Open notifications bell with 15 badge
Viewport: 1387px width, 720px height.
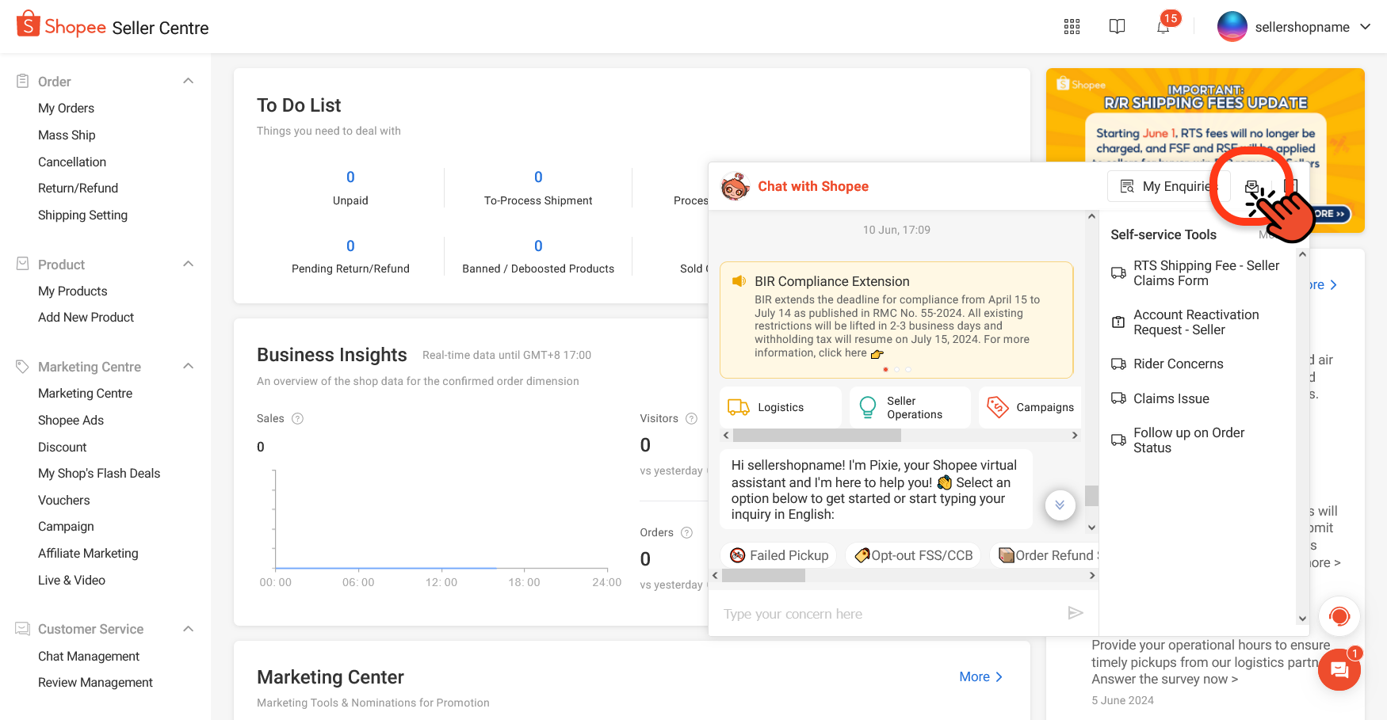1163,27
